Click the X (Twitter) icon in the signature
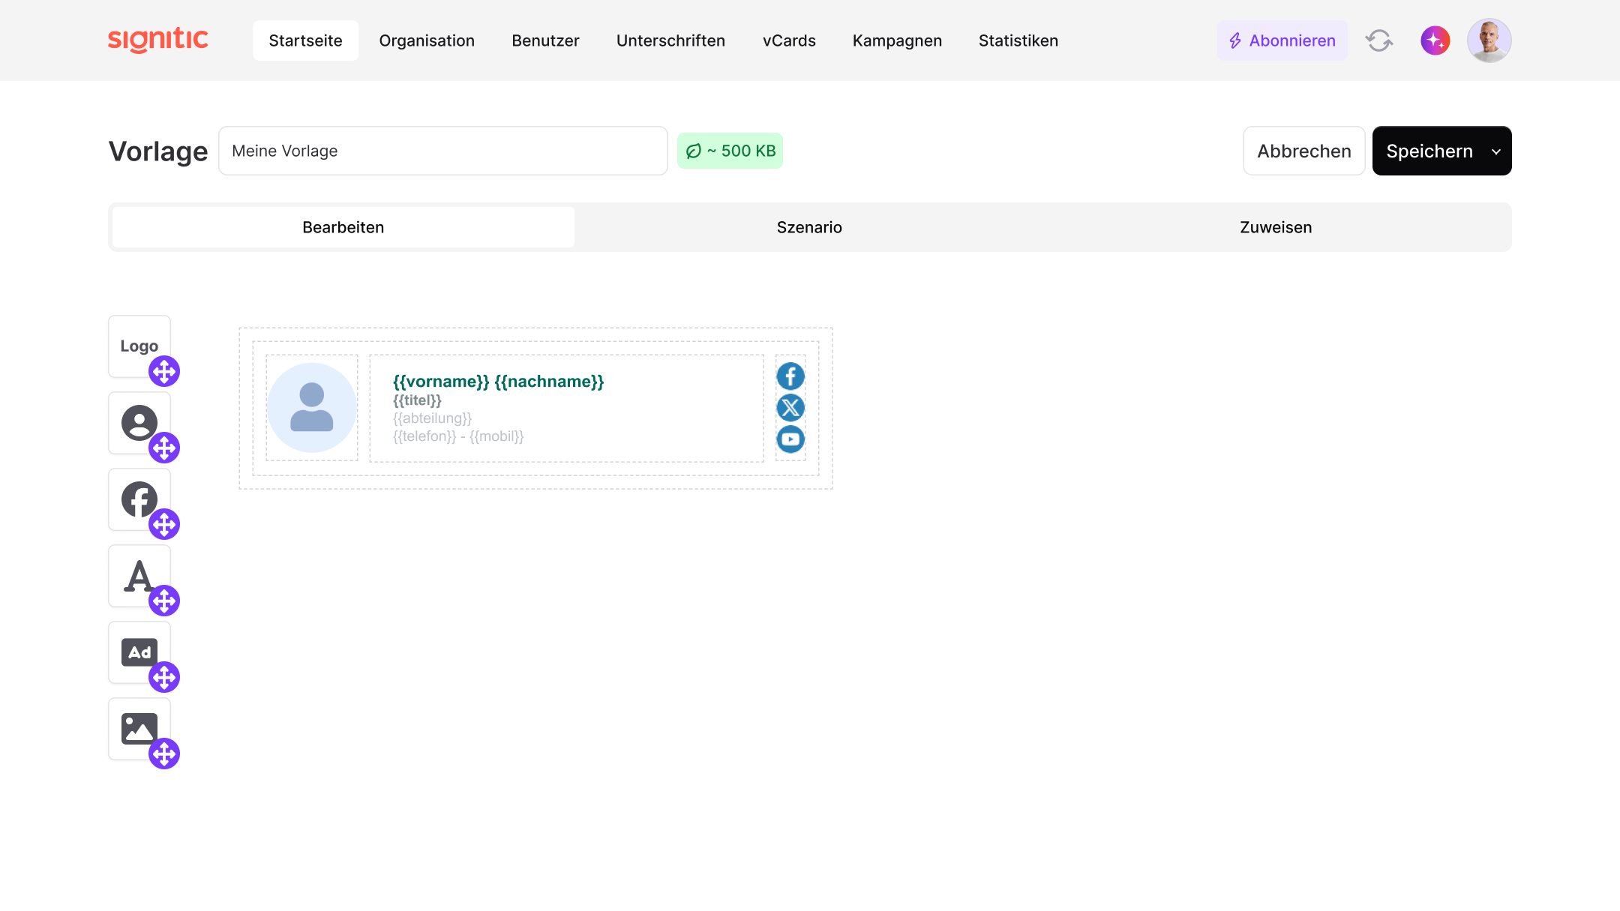The width and height of the screenshot is (1620, 911). 790,408
